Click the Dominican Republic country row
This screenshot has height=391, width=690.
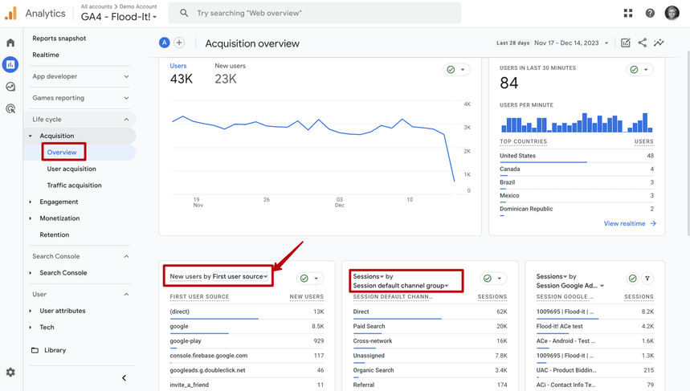click(x=577, y=209)
